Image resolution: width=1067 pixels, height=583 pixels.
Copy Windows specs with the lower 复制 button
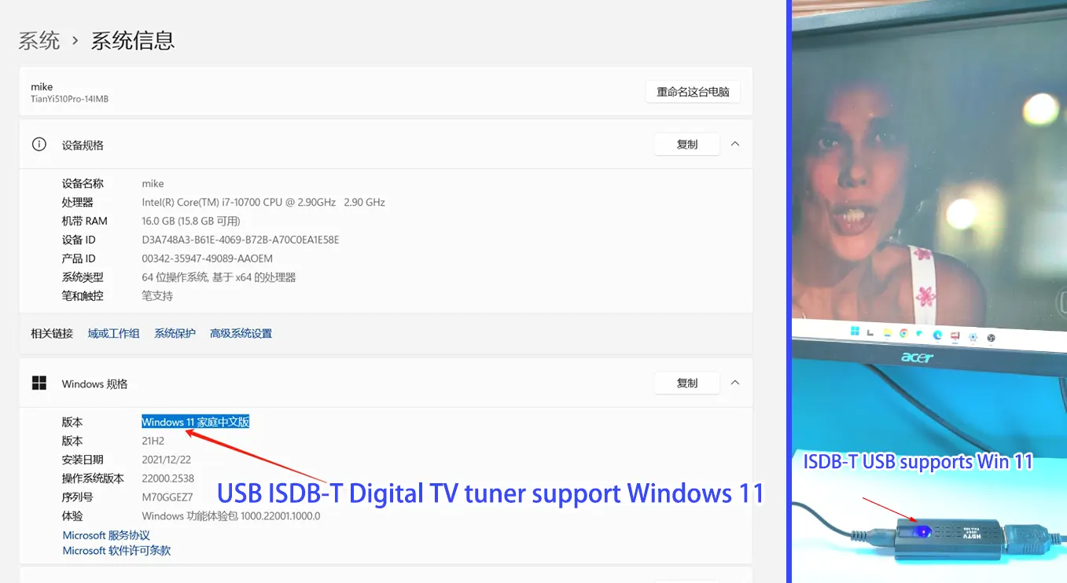[x=686, y=383]
